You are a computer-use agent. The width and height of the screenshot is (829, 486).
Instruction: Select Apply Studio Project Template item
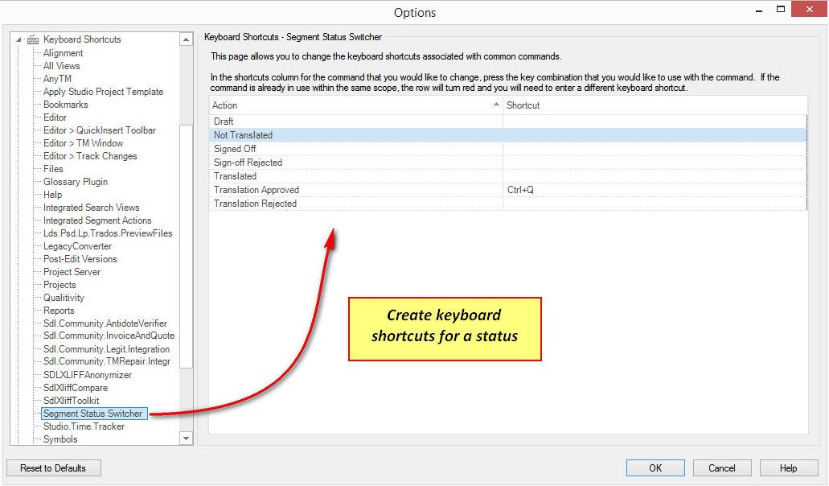103,92
